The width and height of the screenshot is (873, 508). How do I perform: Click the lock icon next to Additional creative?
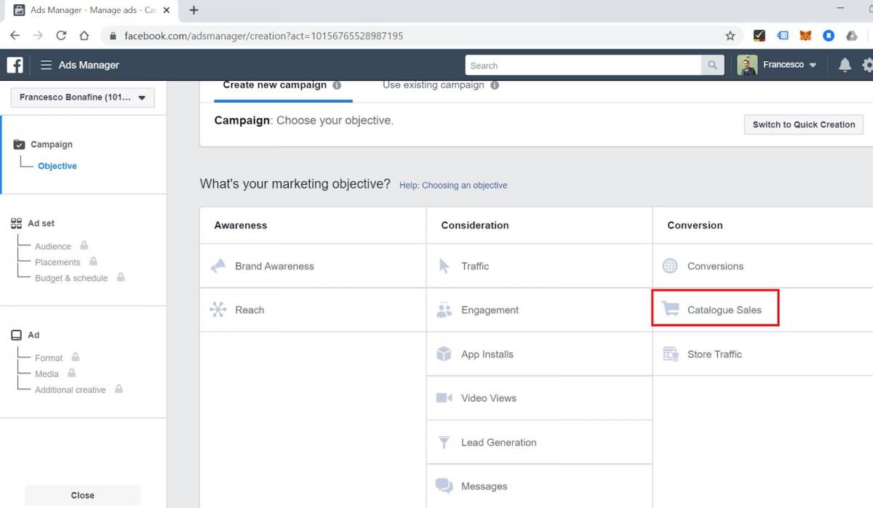119,389
